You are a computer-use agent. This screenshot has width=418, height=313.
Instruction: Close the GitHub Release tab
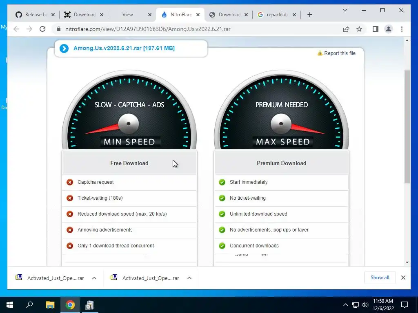click(x=53, y=15)
